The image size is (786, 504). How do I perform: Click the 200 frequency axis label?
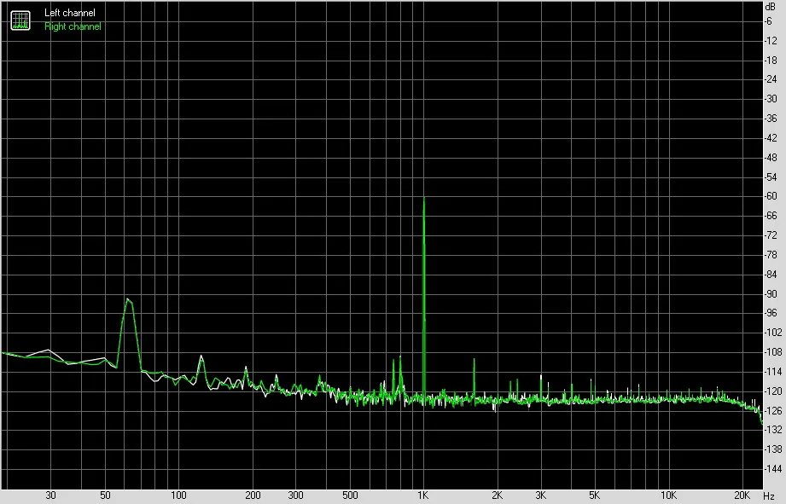253,495
